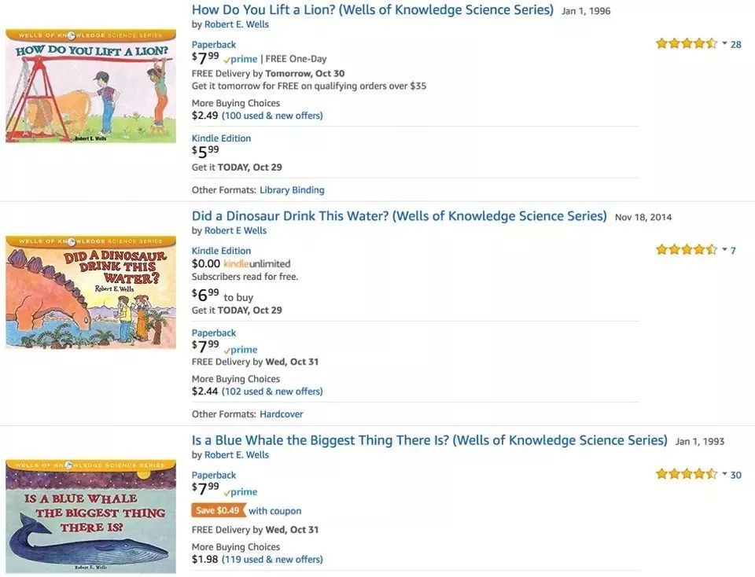Screen dimensions: 755x577
Task: Expand rating dropdown for Blue Whale book
Action: pos(724,473)
